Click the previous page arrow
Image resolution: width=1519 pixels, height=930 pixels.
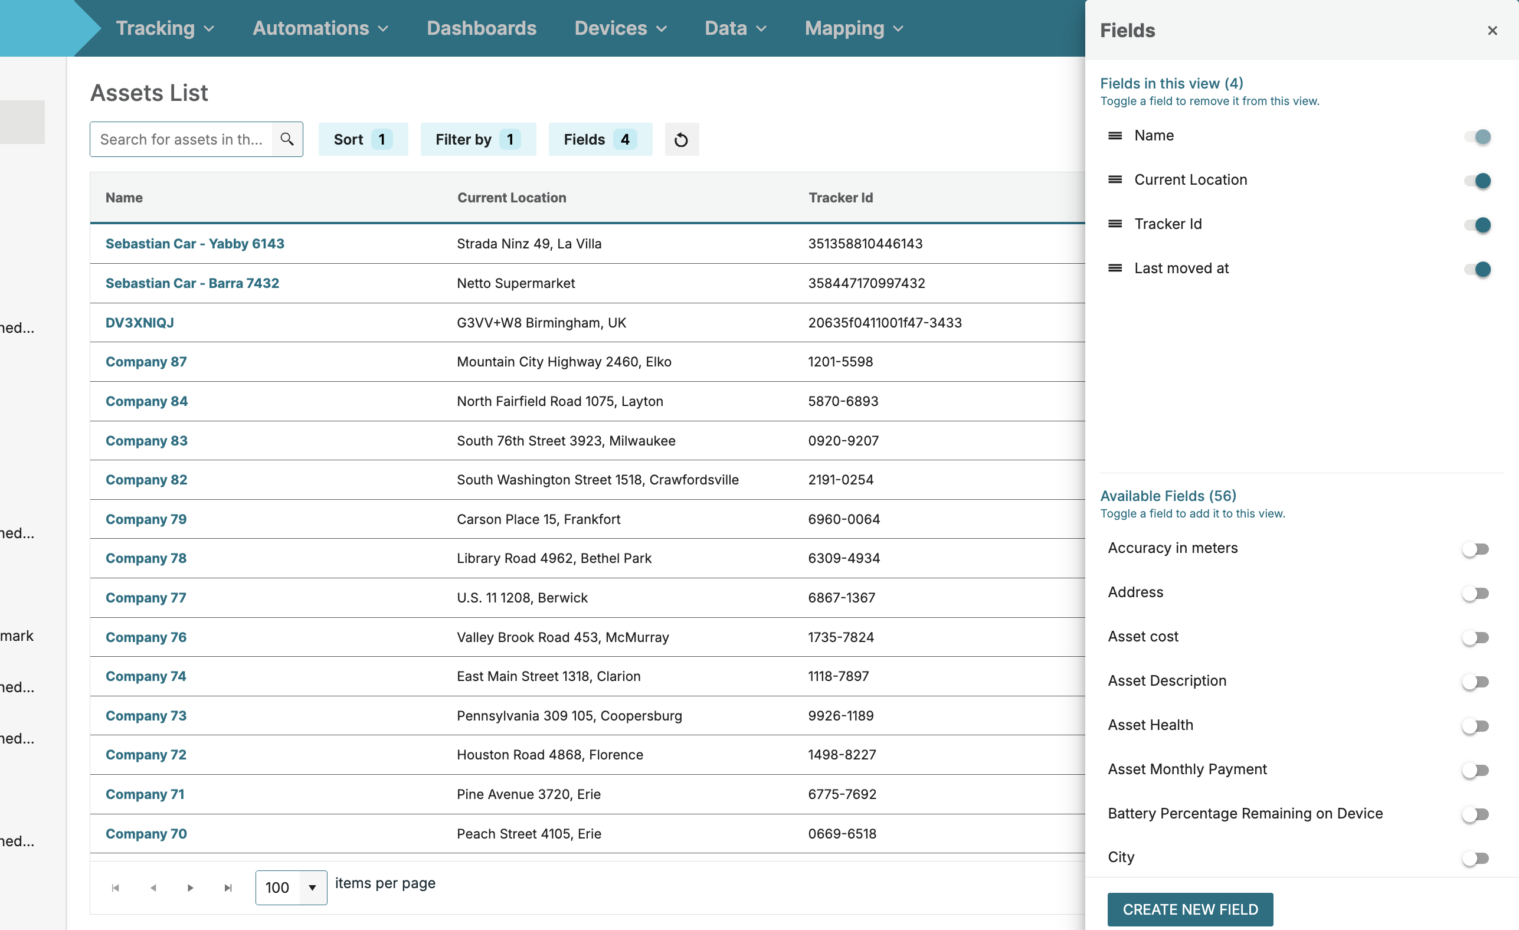pos(153,888)
